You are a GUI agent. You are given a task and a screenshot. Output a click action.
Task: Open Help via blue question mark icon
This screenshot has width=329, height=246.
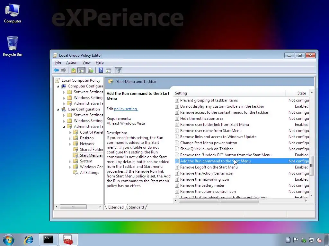101,70
